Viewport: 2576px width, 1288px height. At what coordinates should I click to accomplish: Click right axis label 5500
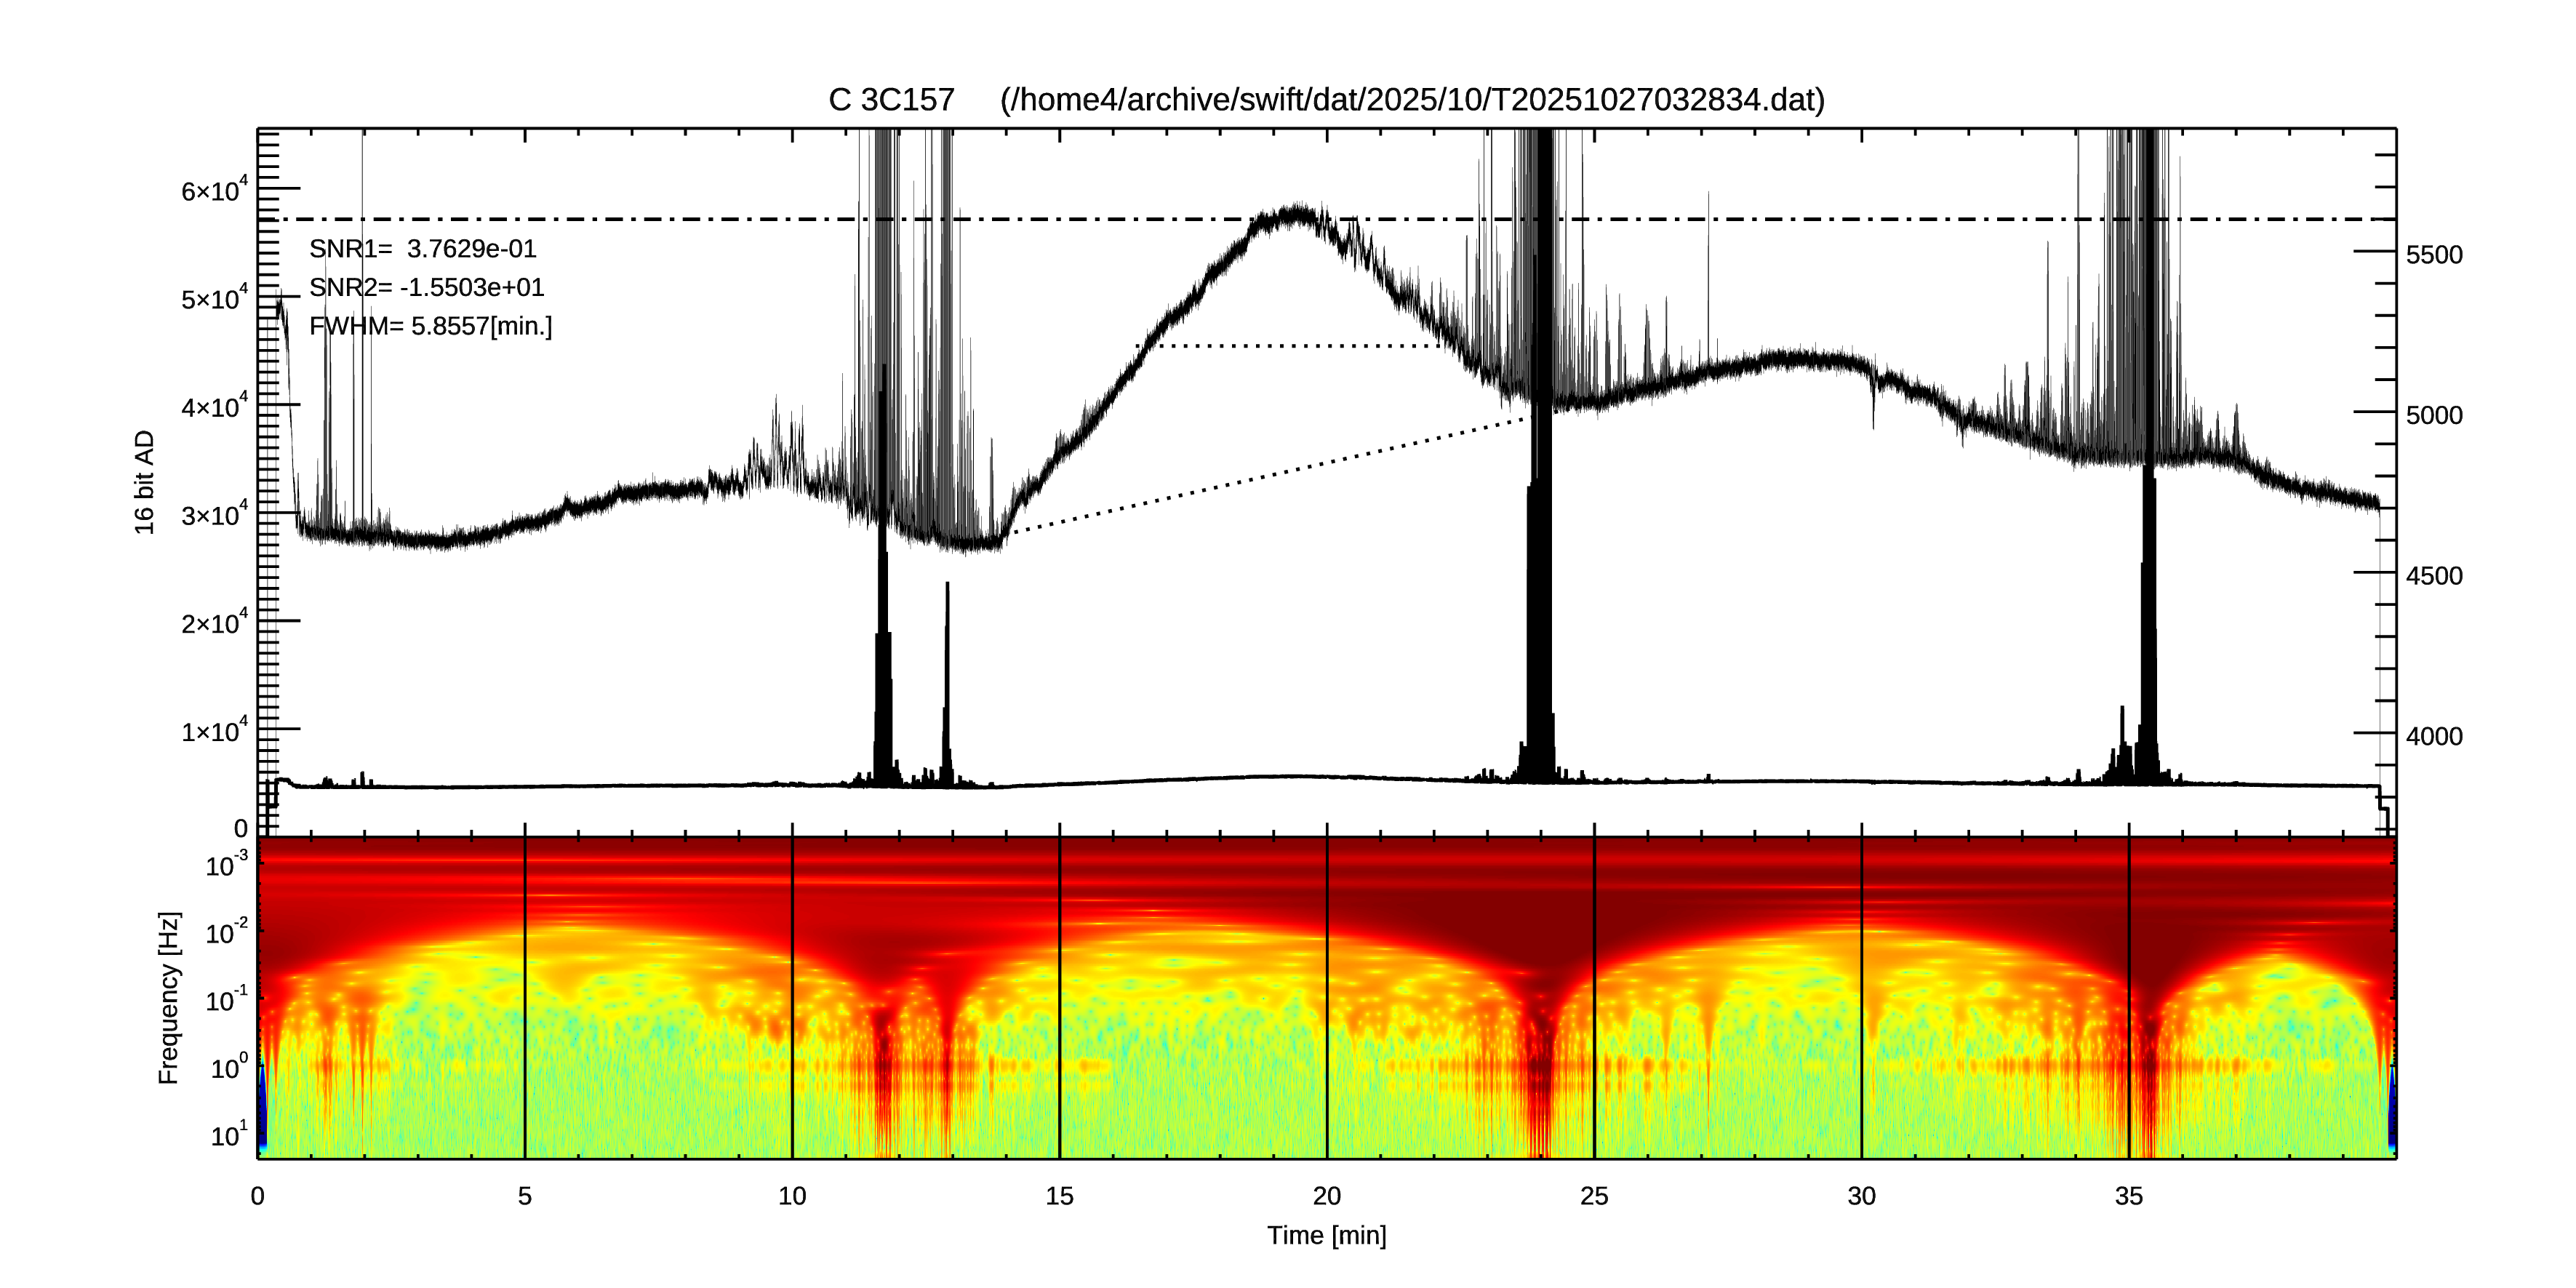[2433, 255]
